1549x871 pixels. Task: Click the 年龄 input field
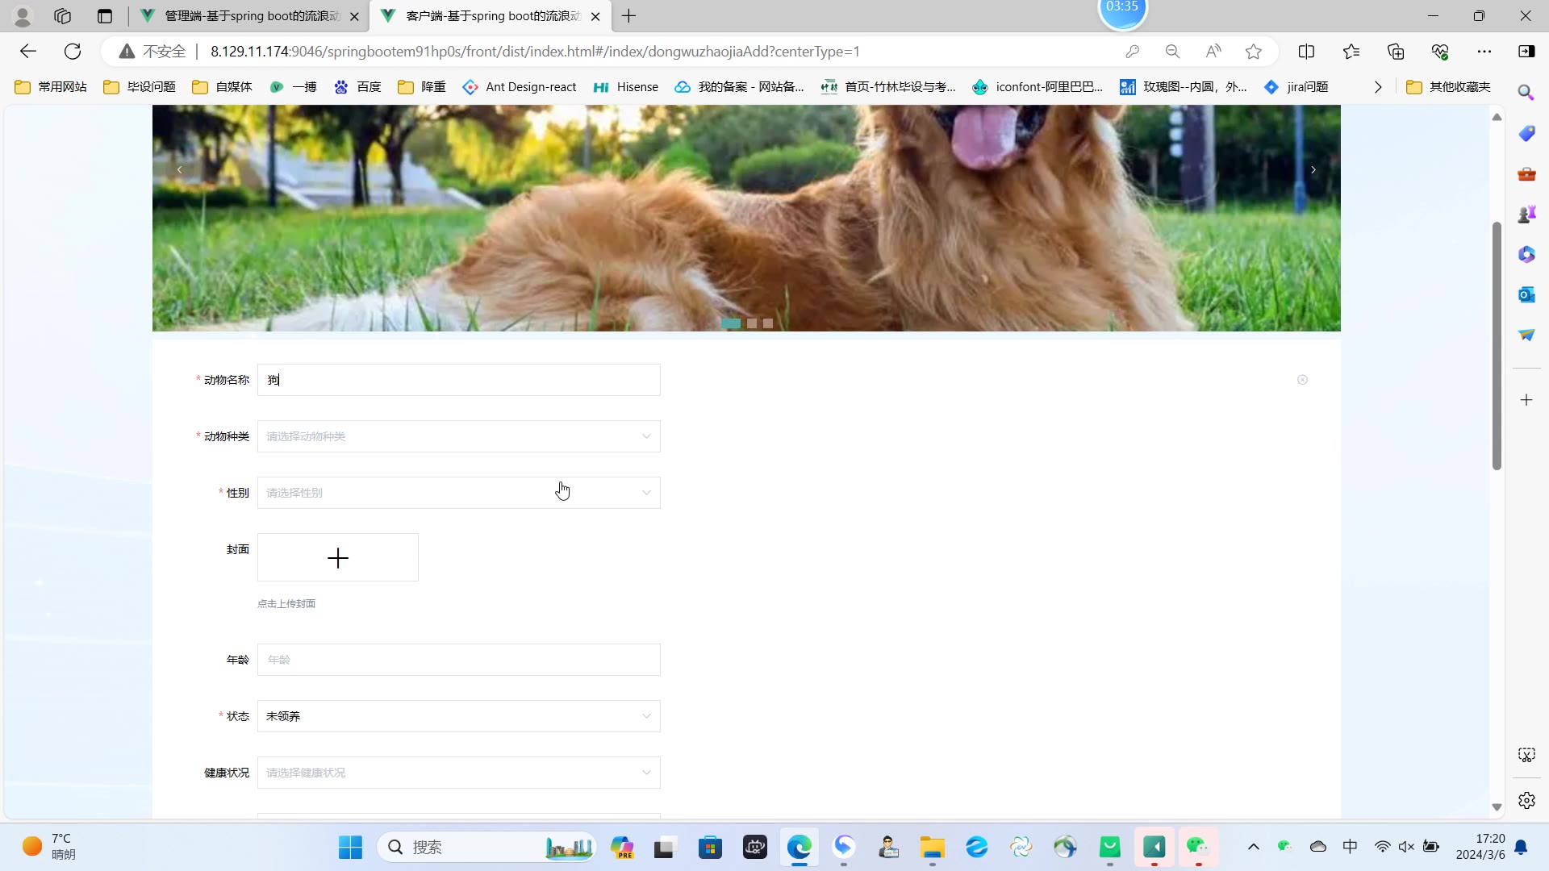pyautogui.click(x=458, y=660)
